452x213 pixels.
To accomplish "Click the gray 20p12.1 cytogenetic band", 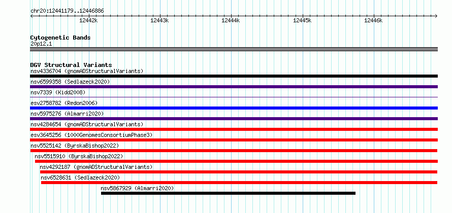I will pos(234,49).
